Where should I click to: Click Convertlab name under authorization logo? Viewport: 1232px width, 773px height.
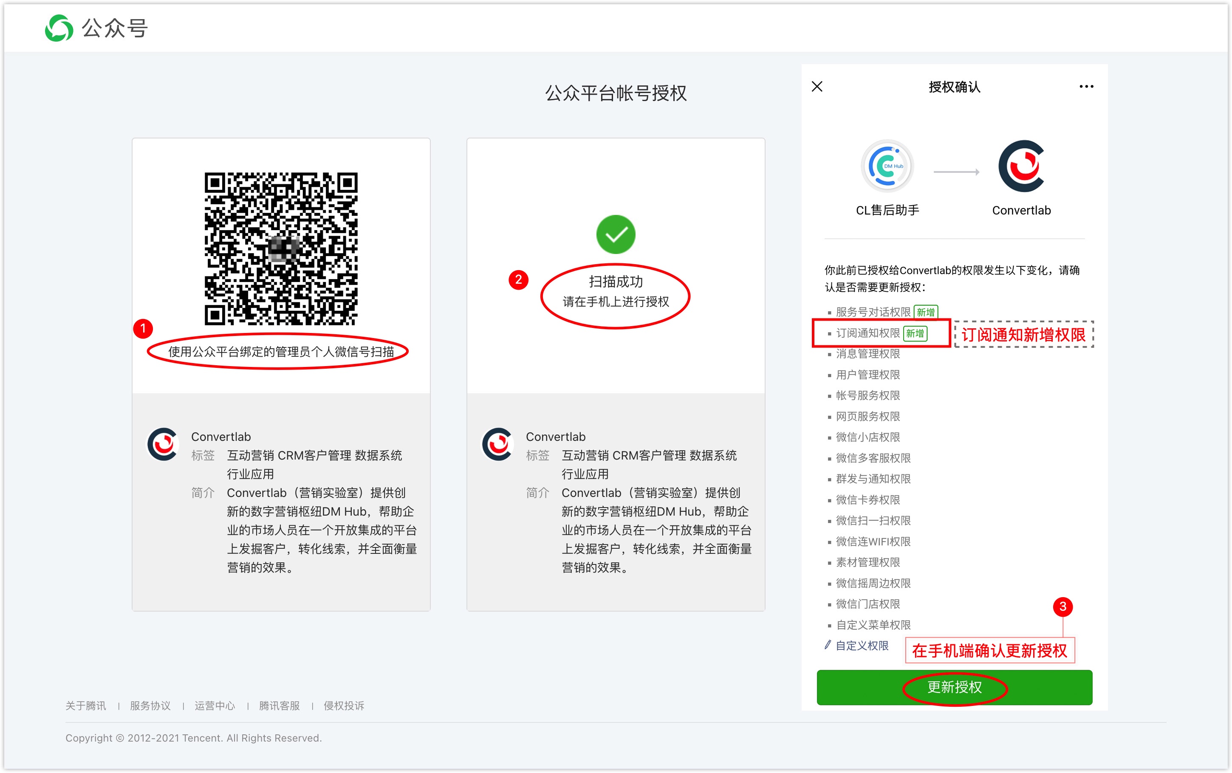pyautogui.click(x=1021, y=210)
